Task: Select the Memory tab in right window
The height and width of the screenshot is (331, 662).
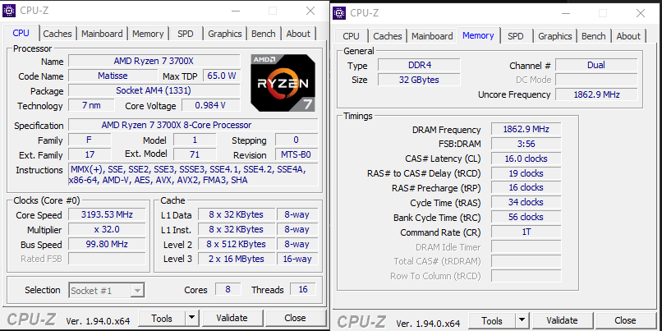Action: 478,35
